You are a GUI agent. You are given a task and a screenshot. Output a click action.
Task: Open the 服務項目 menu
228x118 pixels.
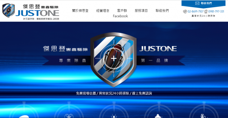click(x=141, y=11)
